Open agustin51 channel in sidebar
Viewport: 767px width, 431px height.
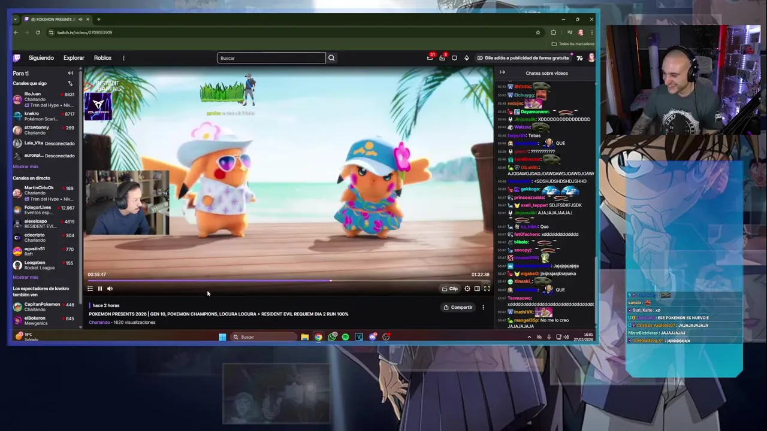click(x=43, y=251)
